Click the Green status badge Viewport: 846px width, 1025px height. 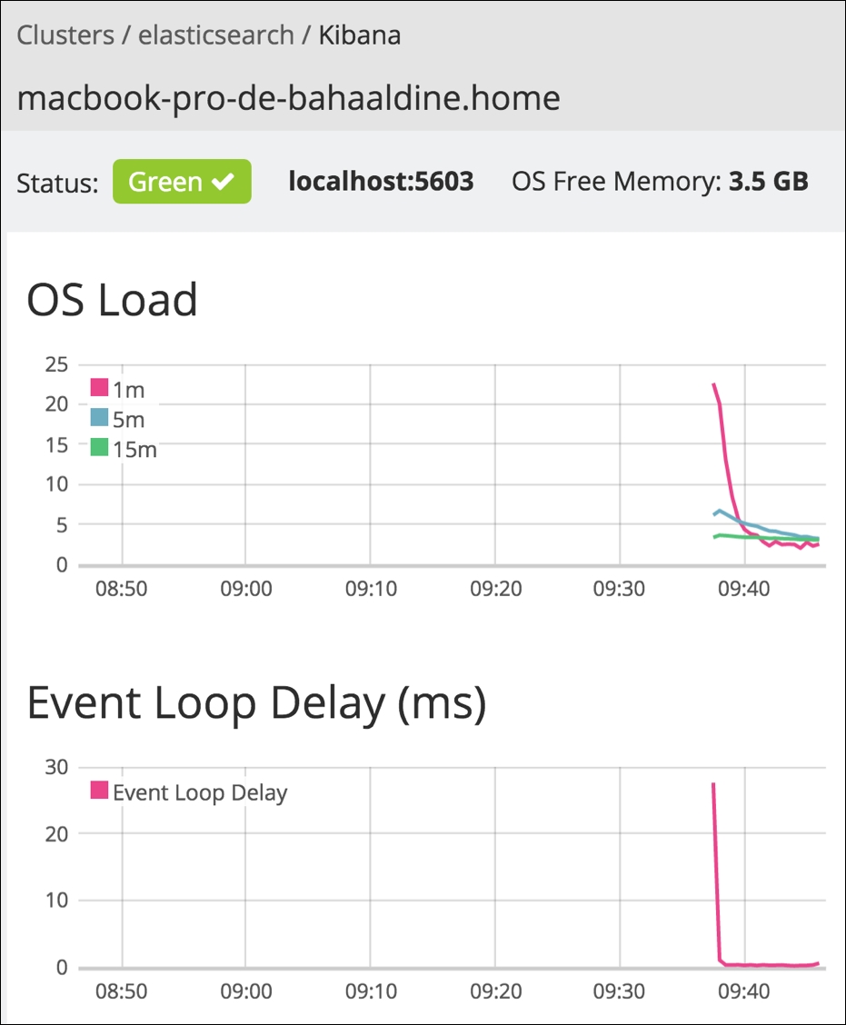182,181
